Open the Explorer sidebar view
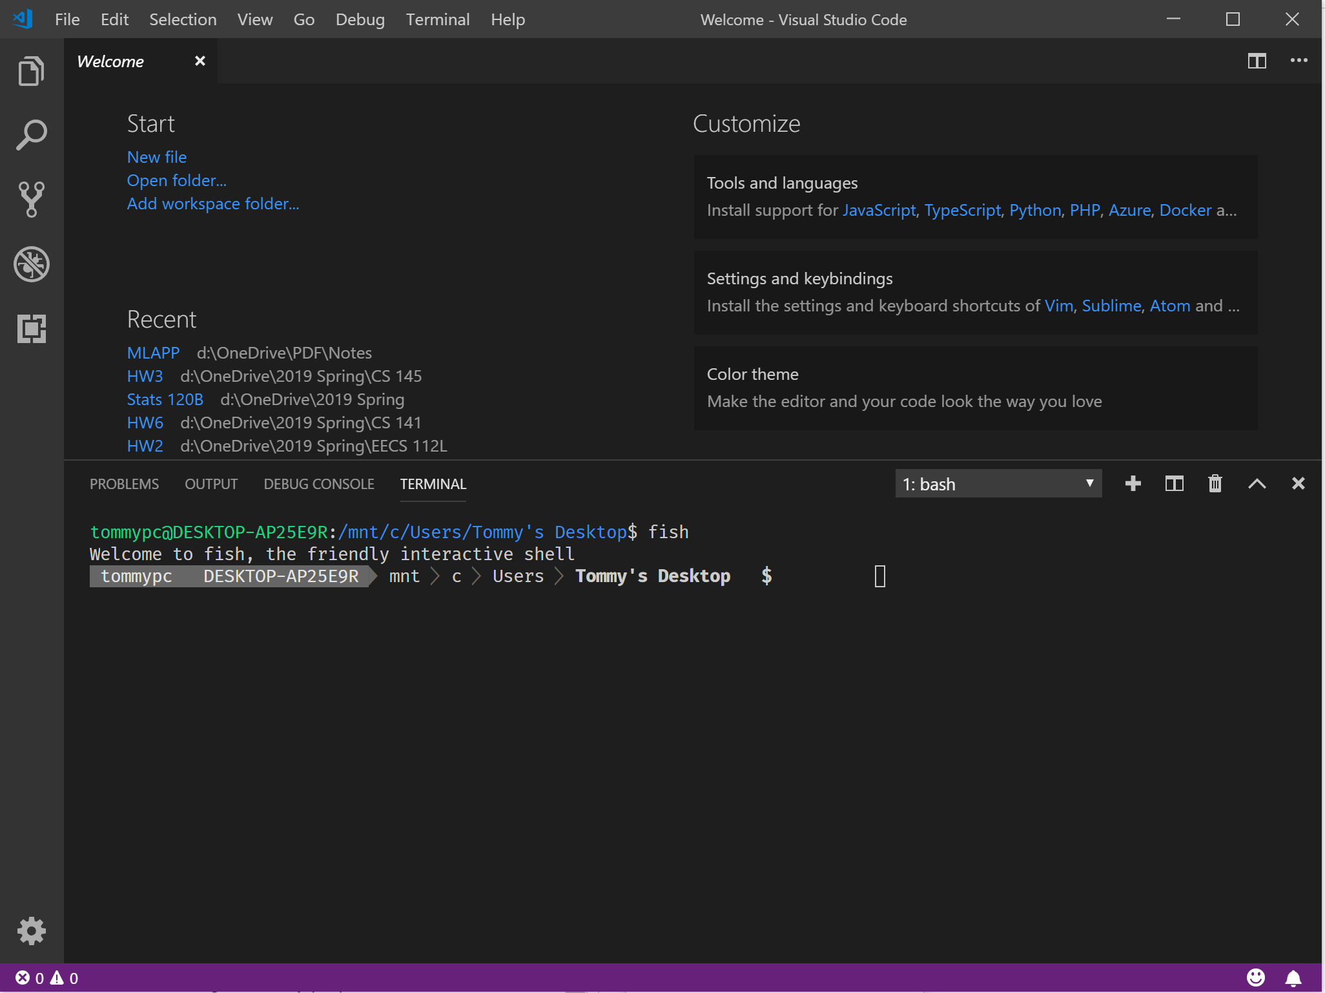Image resolution: width=1325 pixels, height=993 pixels. 30,70
